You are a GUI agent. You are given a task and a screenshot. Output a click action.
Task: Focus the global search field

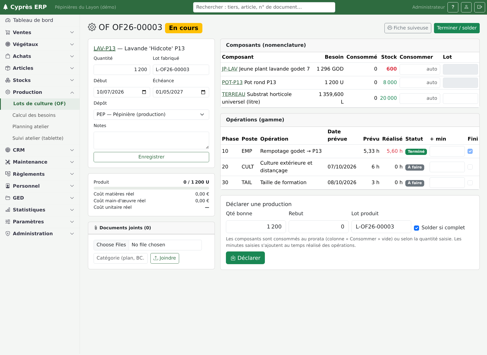click(264, 7)
